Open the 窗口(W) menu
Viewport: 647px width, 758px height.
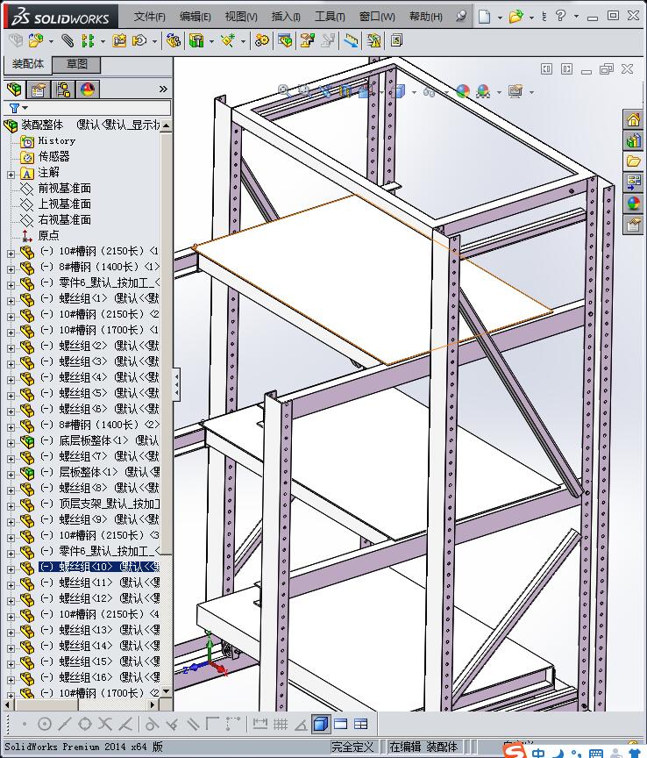(x=377, y=17)
